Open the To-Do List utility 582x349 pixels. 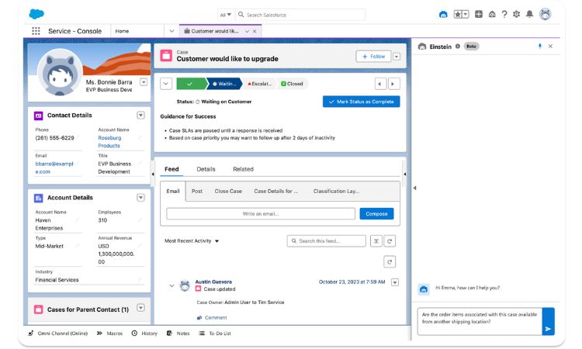point(214,333)
